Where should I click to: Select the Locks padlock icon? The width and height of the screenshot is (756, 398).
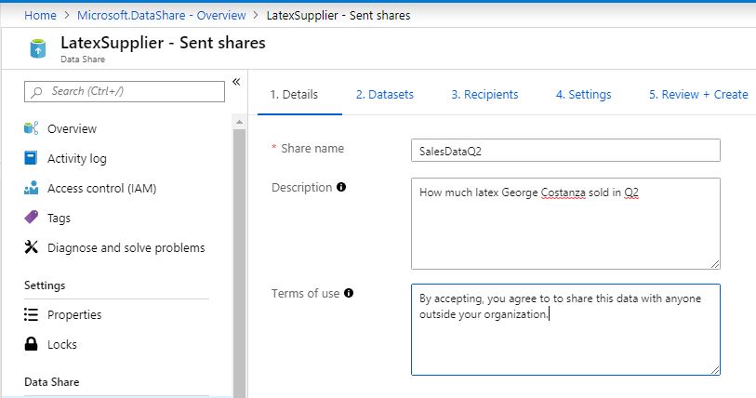[x=31, y=344]
